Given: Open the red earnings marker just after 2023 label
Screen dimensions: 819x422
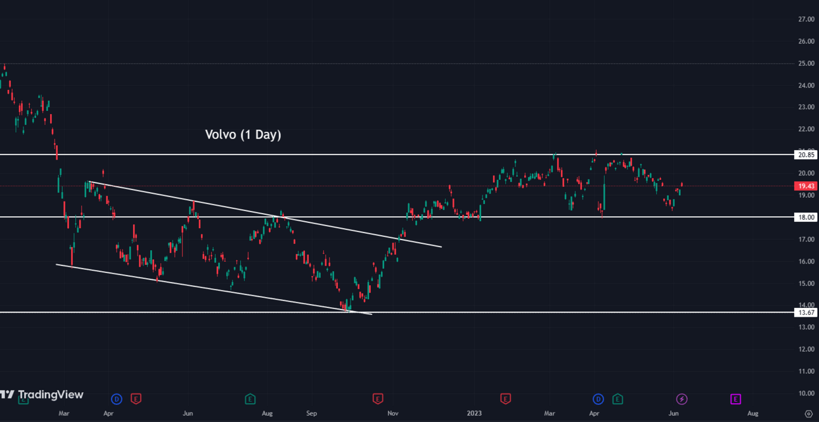Looking at the screenshot, I should tap(505, 399).
